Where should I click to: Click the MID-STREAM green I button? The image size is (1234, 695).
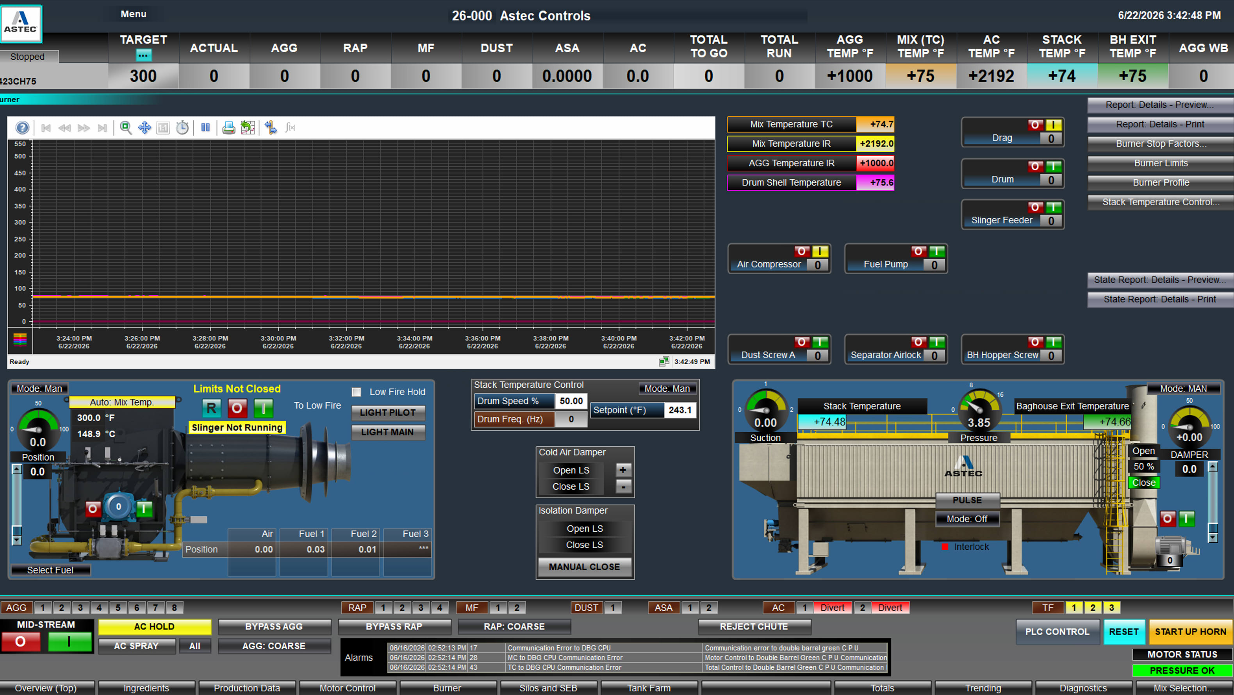coord(70,642)
